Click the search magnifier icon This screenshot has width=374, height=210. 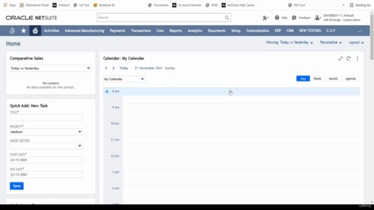227,17
